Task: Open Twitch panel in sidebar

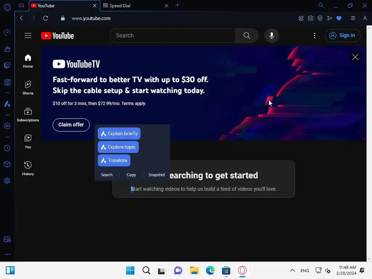Action: (x=7, y=65)
